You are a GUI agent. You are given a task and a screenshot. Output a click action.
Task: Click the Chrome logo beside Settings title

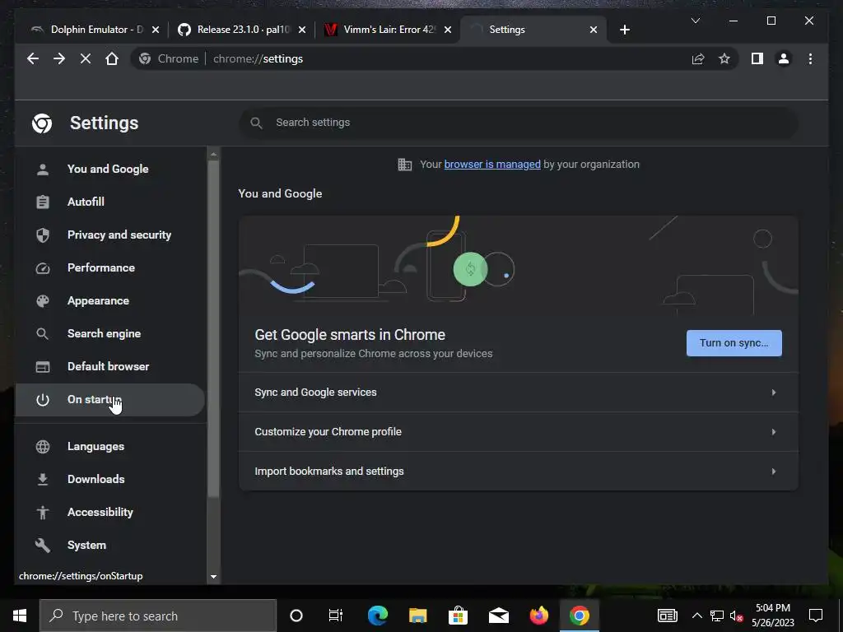click(x=42, y=123)
